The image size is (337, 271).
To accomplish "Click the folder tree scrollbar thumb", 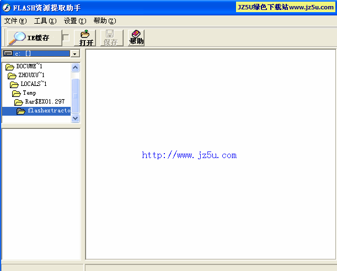I will point(75,96).
